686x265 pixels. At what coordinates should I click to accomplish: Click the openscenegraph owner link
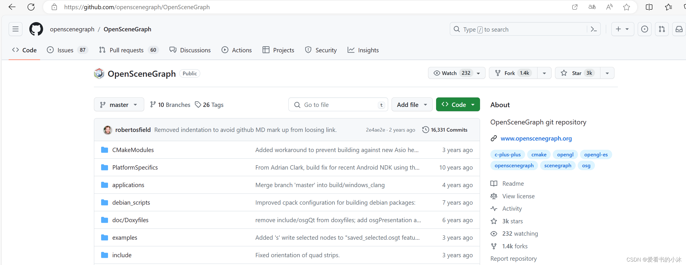pyautogui.click(x=72, y=29)
